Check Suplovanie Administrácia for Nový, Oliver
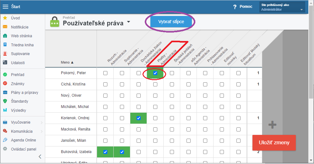314x164 pixels. tap(122, 96)
